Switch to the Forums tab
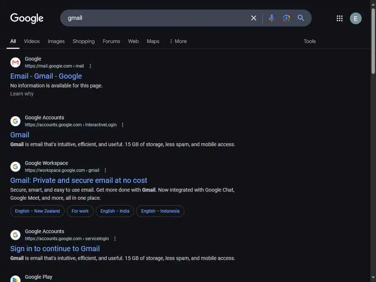Viewport: 376px width, 282px height. (x=111, y=41)
